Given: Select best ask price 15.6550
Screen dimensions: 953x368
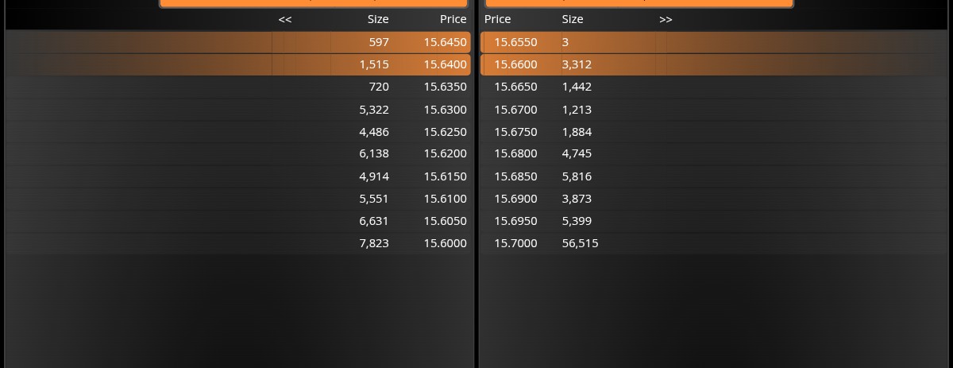Looking at the screenshot, I should [x=515, y=42].
